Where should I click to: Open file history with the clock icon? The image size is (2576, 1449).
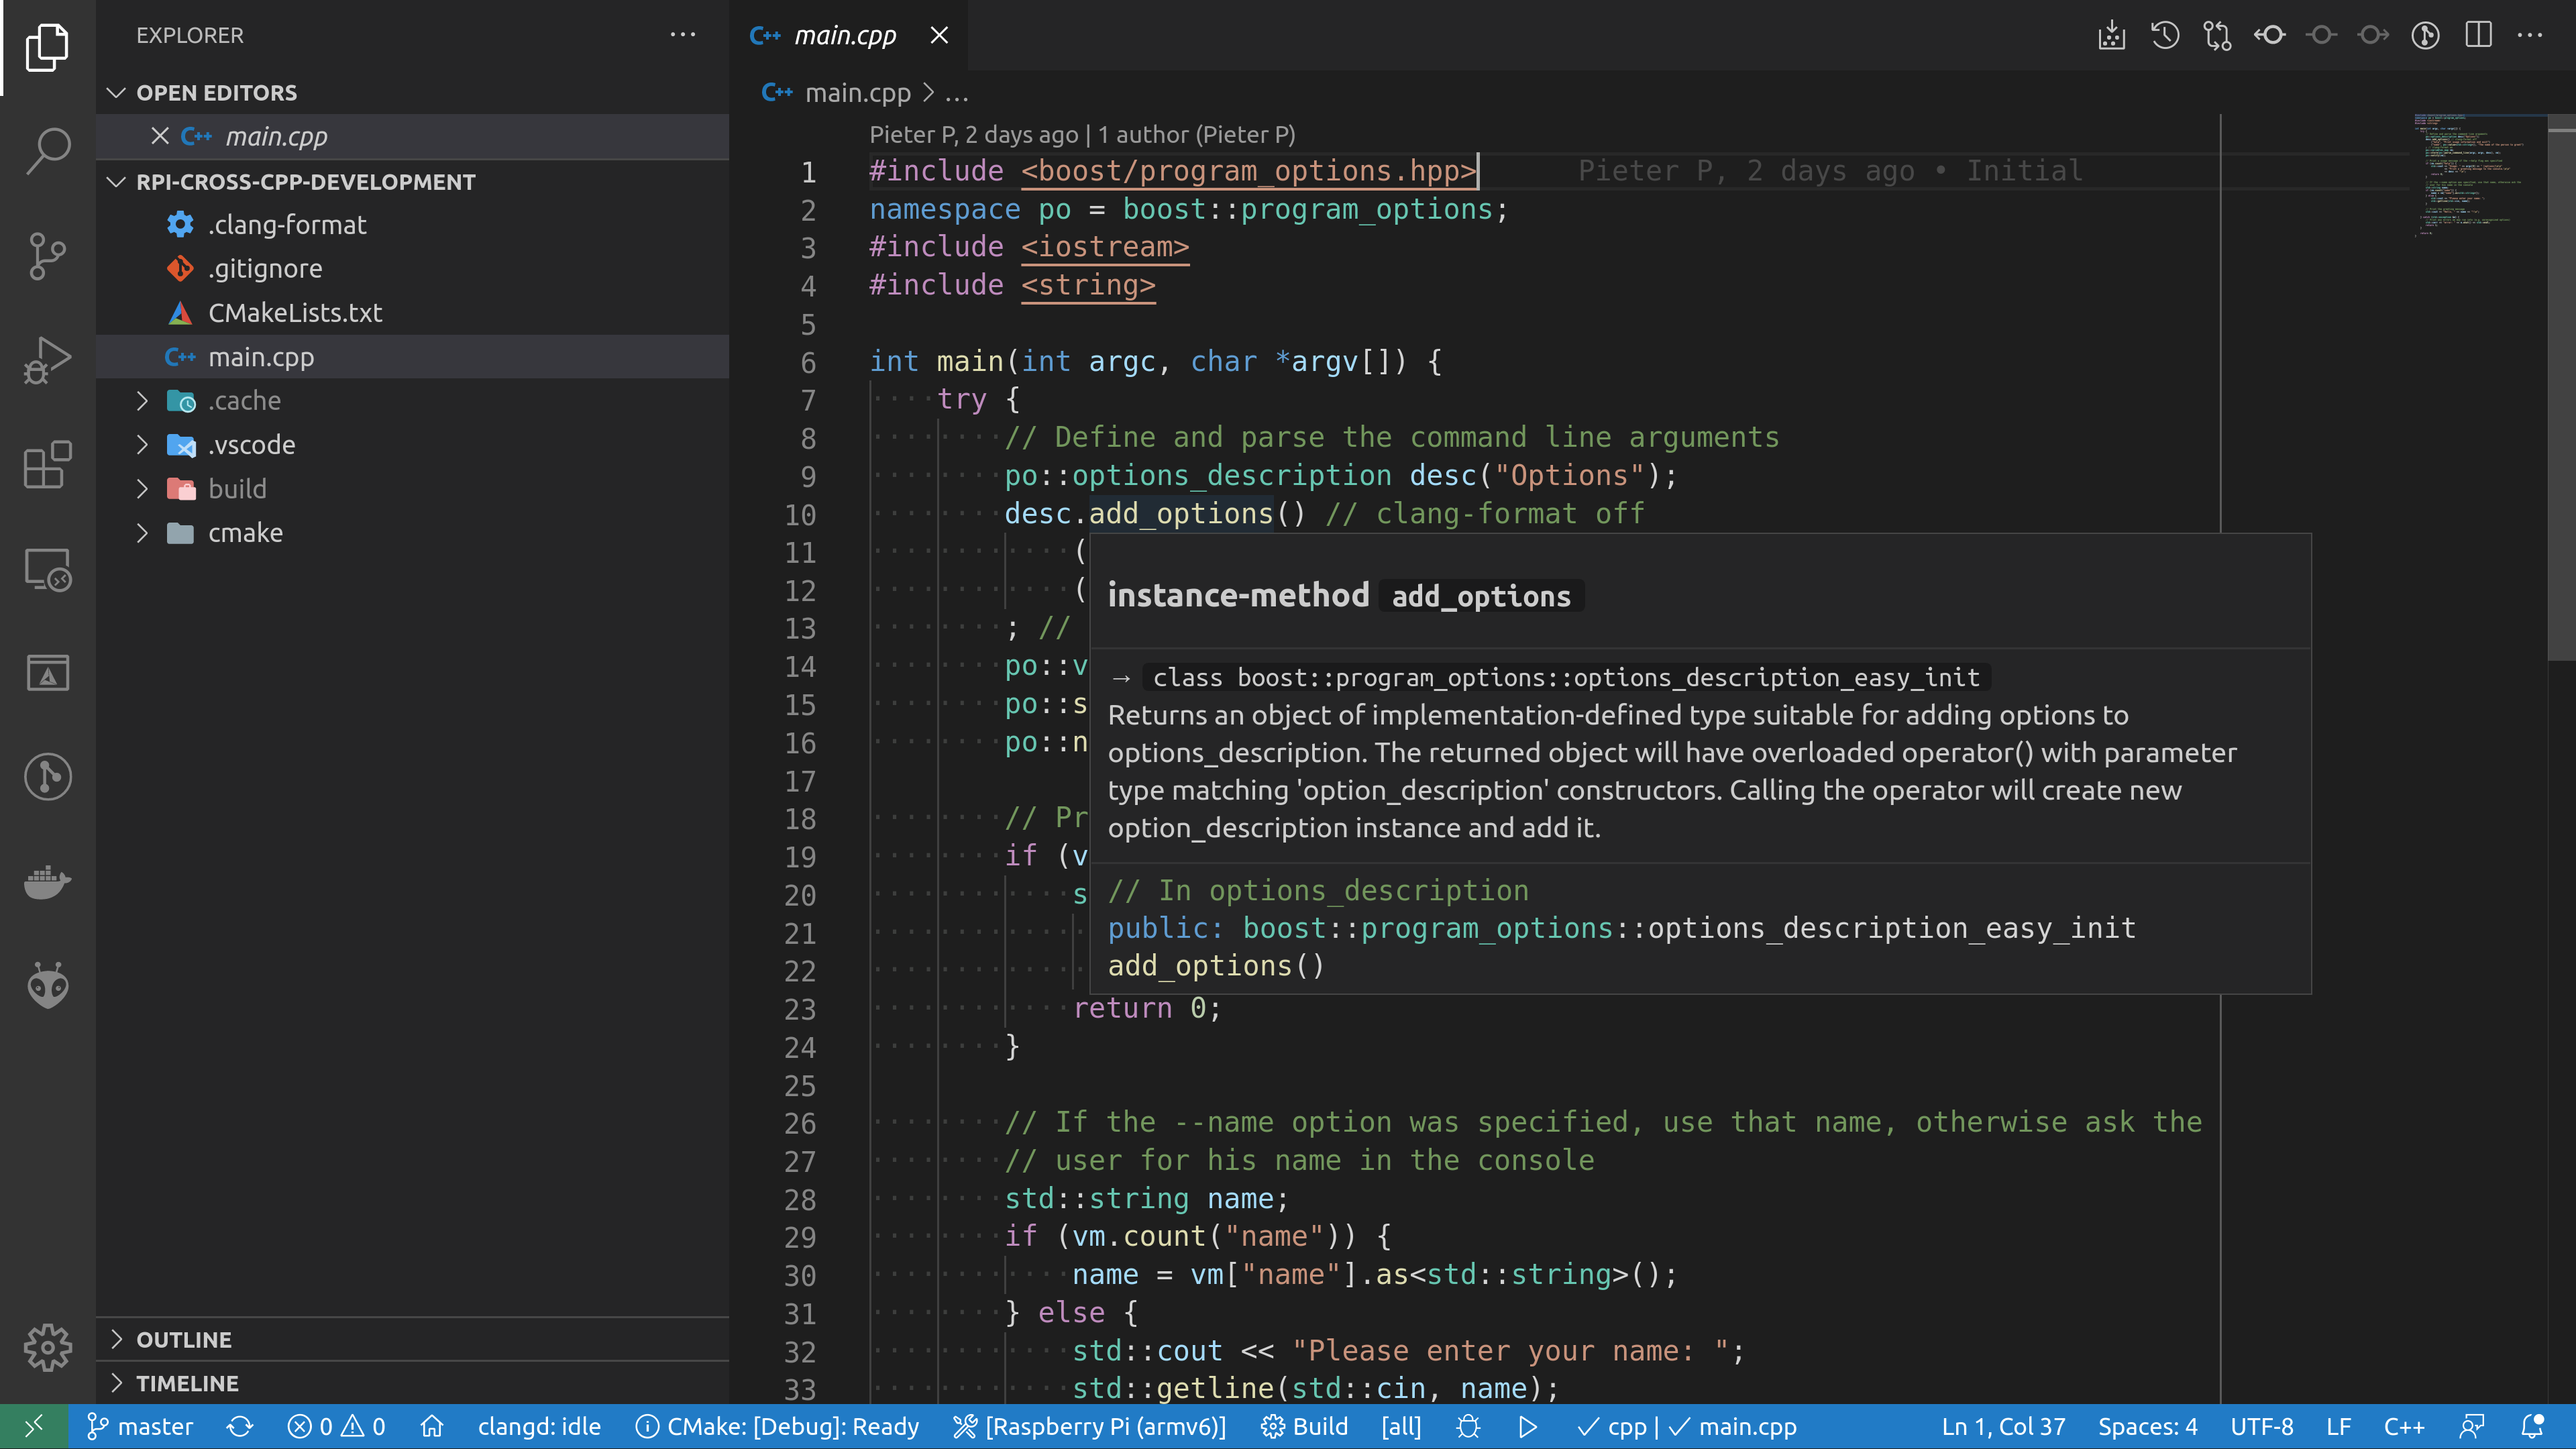(2164, 36)
